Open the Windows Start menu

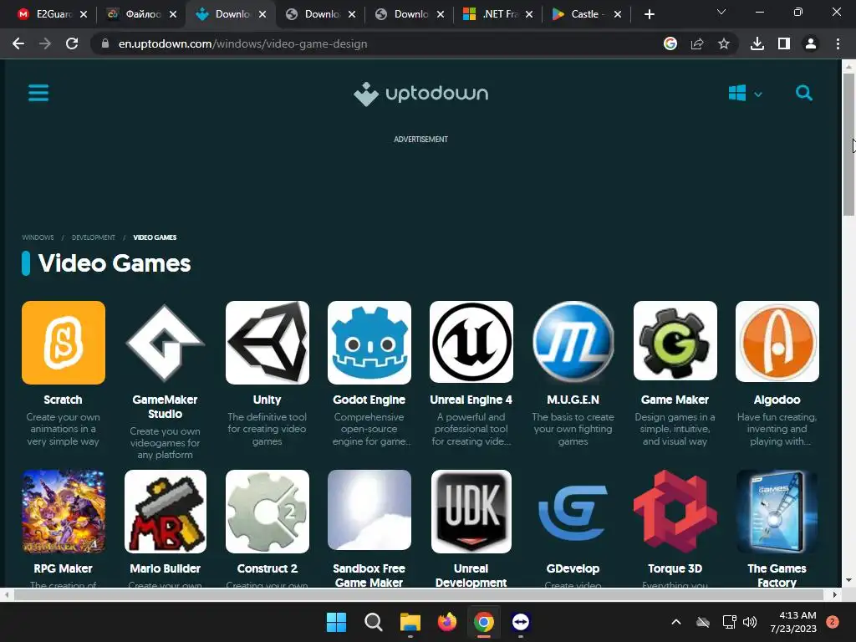(336, 622)
